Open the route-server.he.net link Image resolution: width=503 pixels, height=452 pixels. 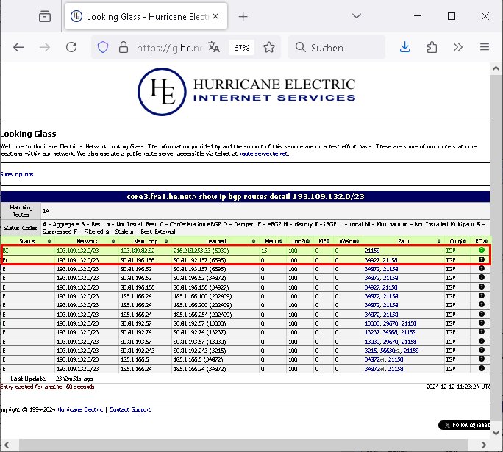click(264, 154)
